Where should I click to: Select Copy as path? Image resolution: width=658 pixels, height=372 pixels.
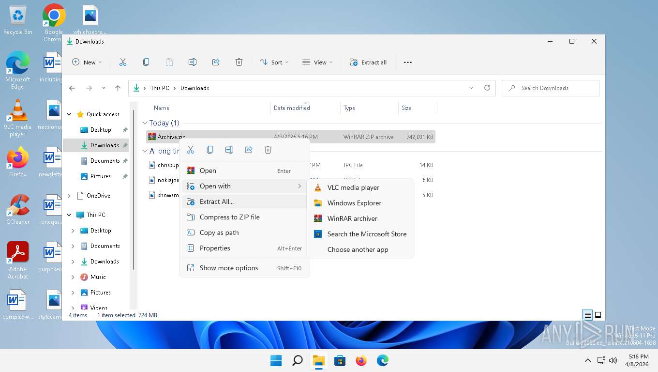pos(244,232)
